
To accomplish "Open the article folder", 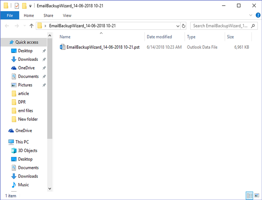I will [x=23, y=94].
